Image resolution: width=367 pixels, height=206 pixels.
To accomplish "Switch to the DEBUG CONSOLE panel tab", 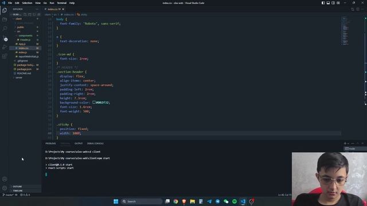I will tap(95, 144).
